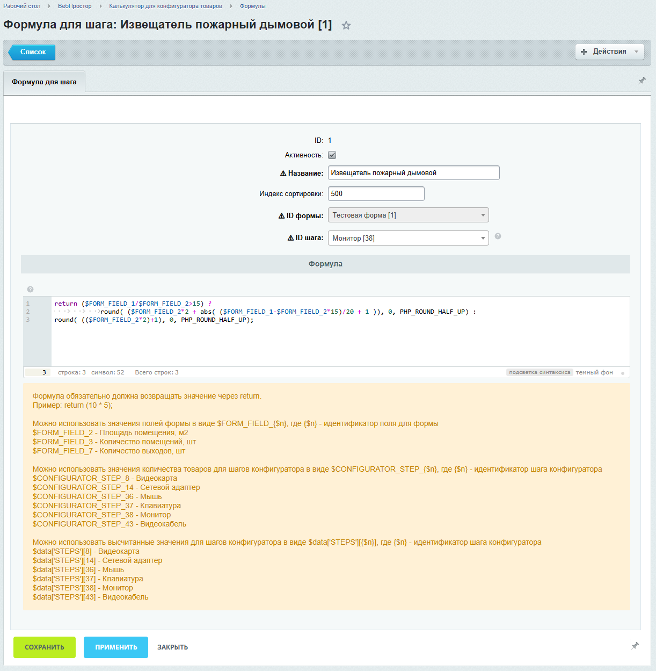Click the Формула section header
Viewport: 656px width, 671px height.
325,264
